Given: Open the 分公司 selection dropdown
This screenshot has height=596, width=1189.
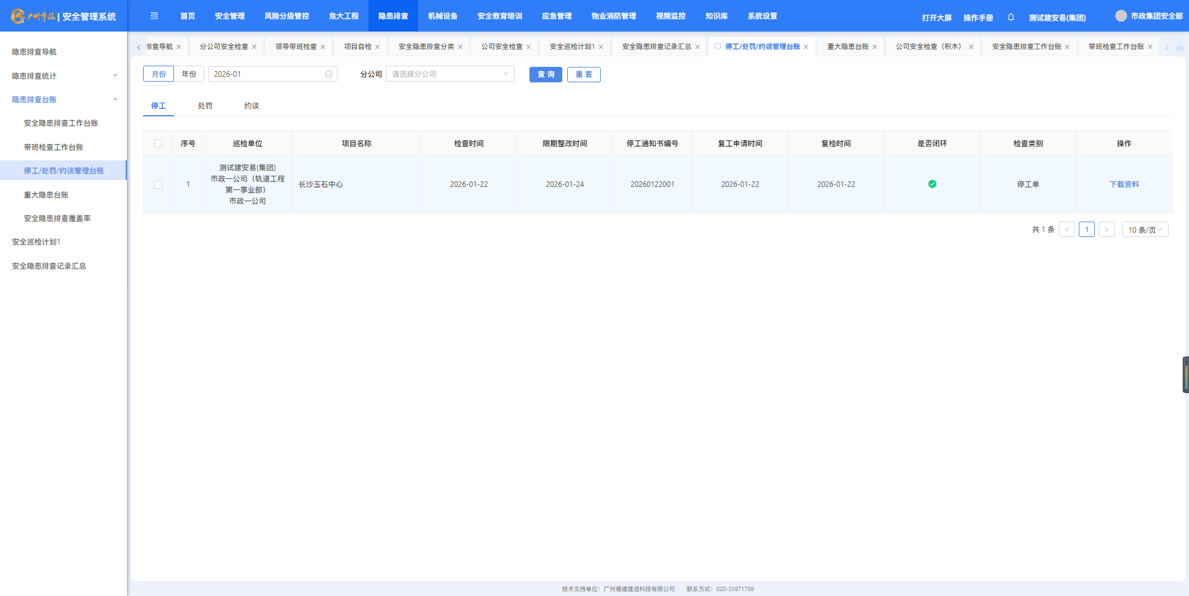Looking at the screenshot, I should [x=450, y=74].
